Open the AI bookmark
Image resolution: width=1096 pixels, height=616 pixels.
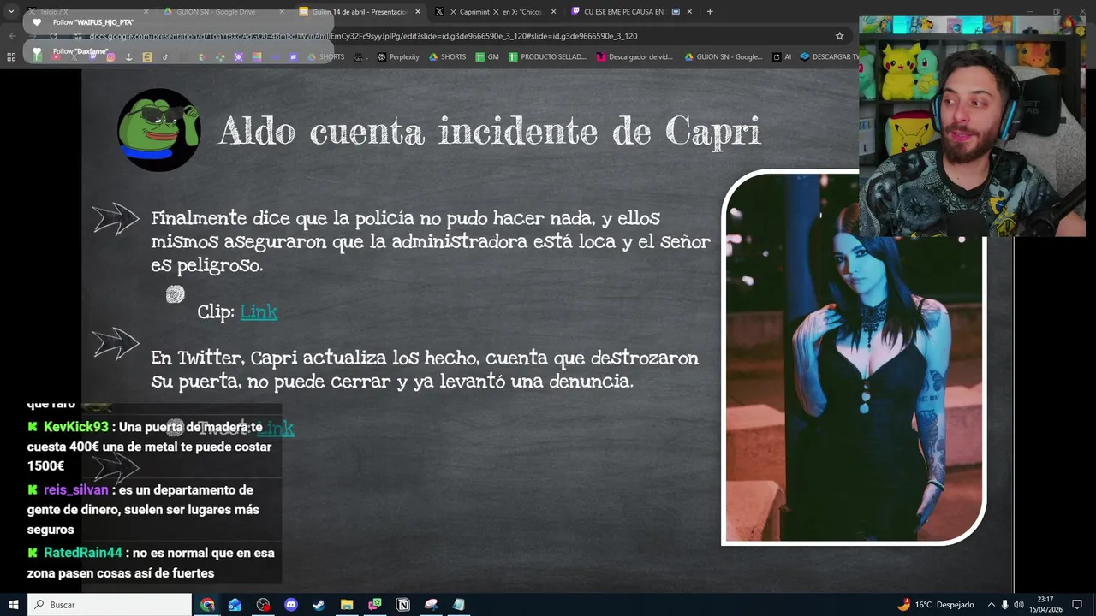(782, 57)
